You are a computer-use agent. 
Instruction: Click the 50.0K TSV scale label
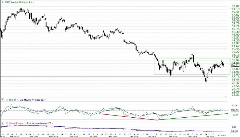coord(235,105)
